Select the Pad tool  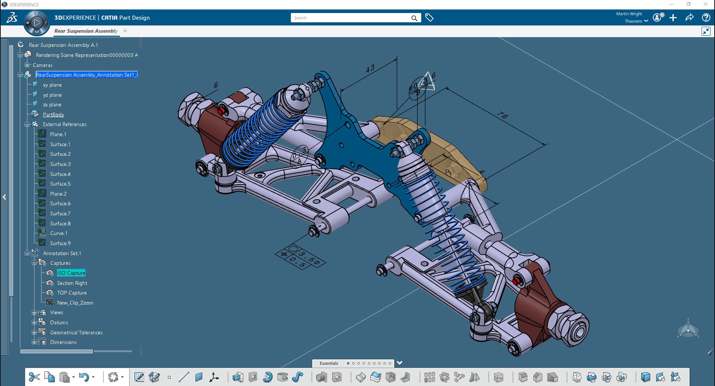tap(238, 377)
